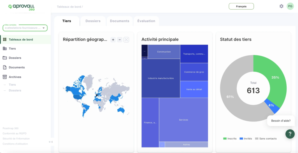Click gray Sans contacts legend swatch
The width and height of the screenshot is (298, 153).
tap(257, 138)
